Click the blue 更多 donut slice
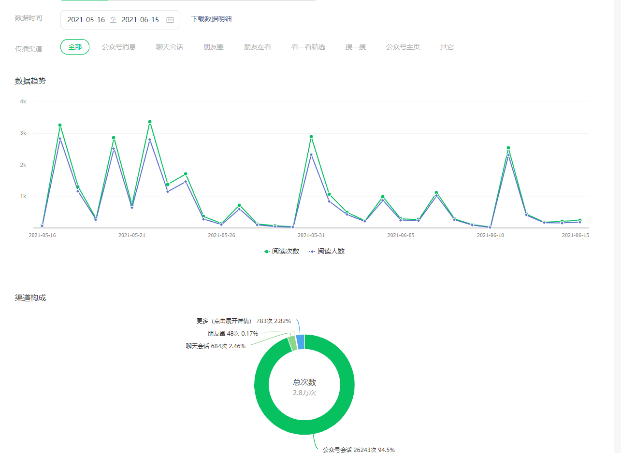The image size is (621, 453). pyautogui.click(x=300, y=341)
